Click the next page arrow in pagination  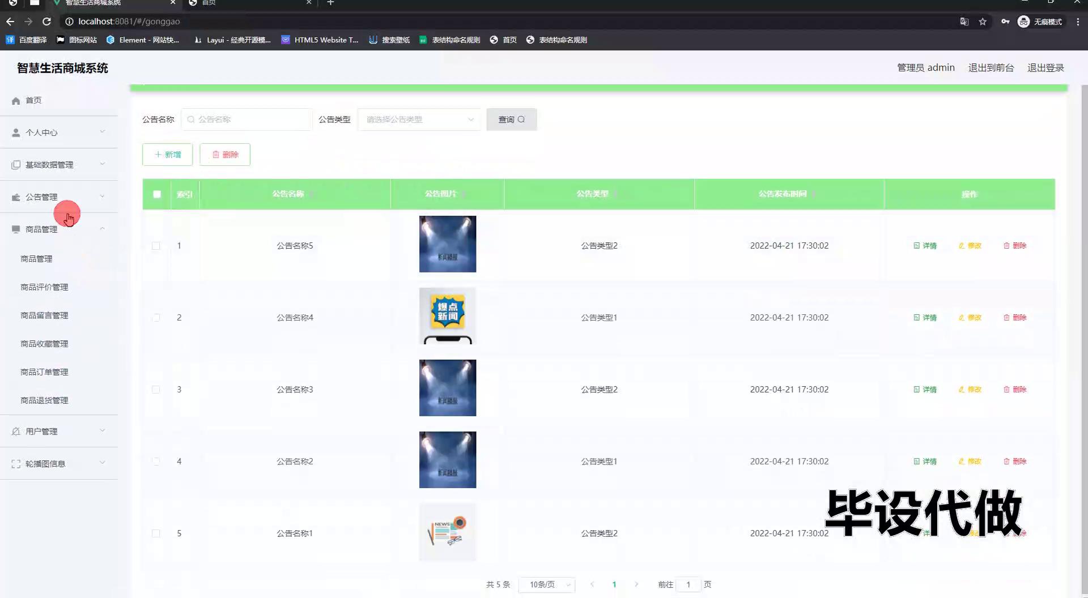[636, 584]
